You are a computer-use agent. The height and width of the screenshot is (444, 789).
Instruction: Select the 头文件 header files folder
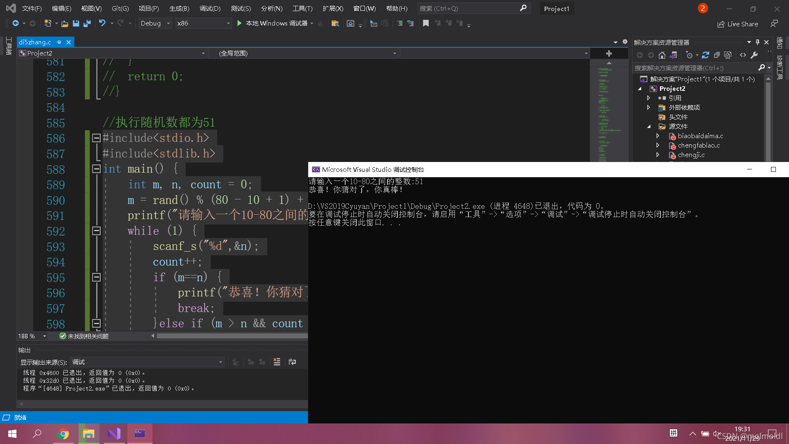coord(678,117)
